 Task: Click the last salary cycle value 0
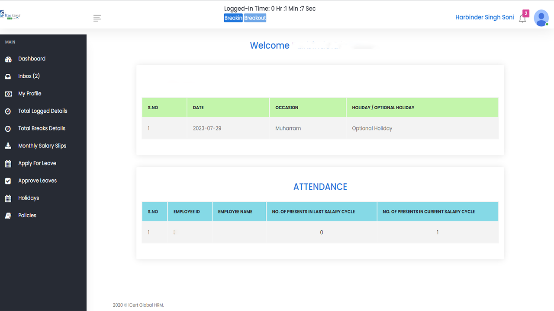pos(322,232)
